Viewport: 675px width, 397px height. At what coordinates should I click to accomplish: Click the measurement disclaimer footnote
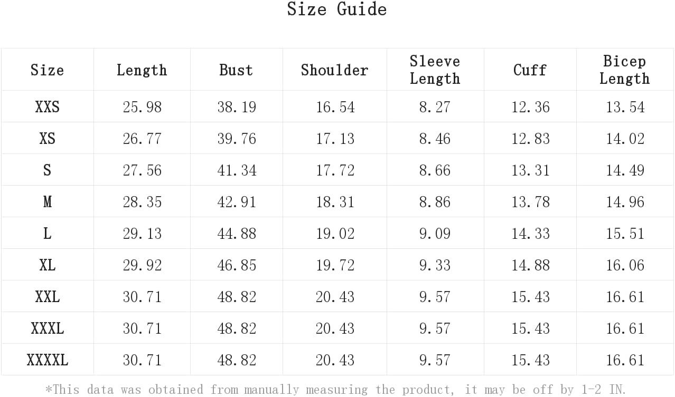click(336, 390)
